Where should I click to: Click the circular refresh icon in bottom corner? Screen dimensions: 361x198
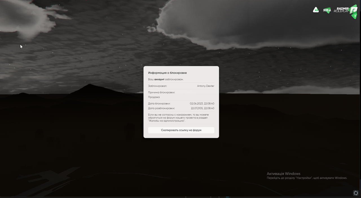356,193
